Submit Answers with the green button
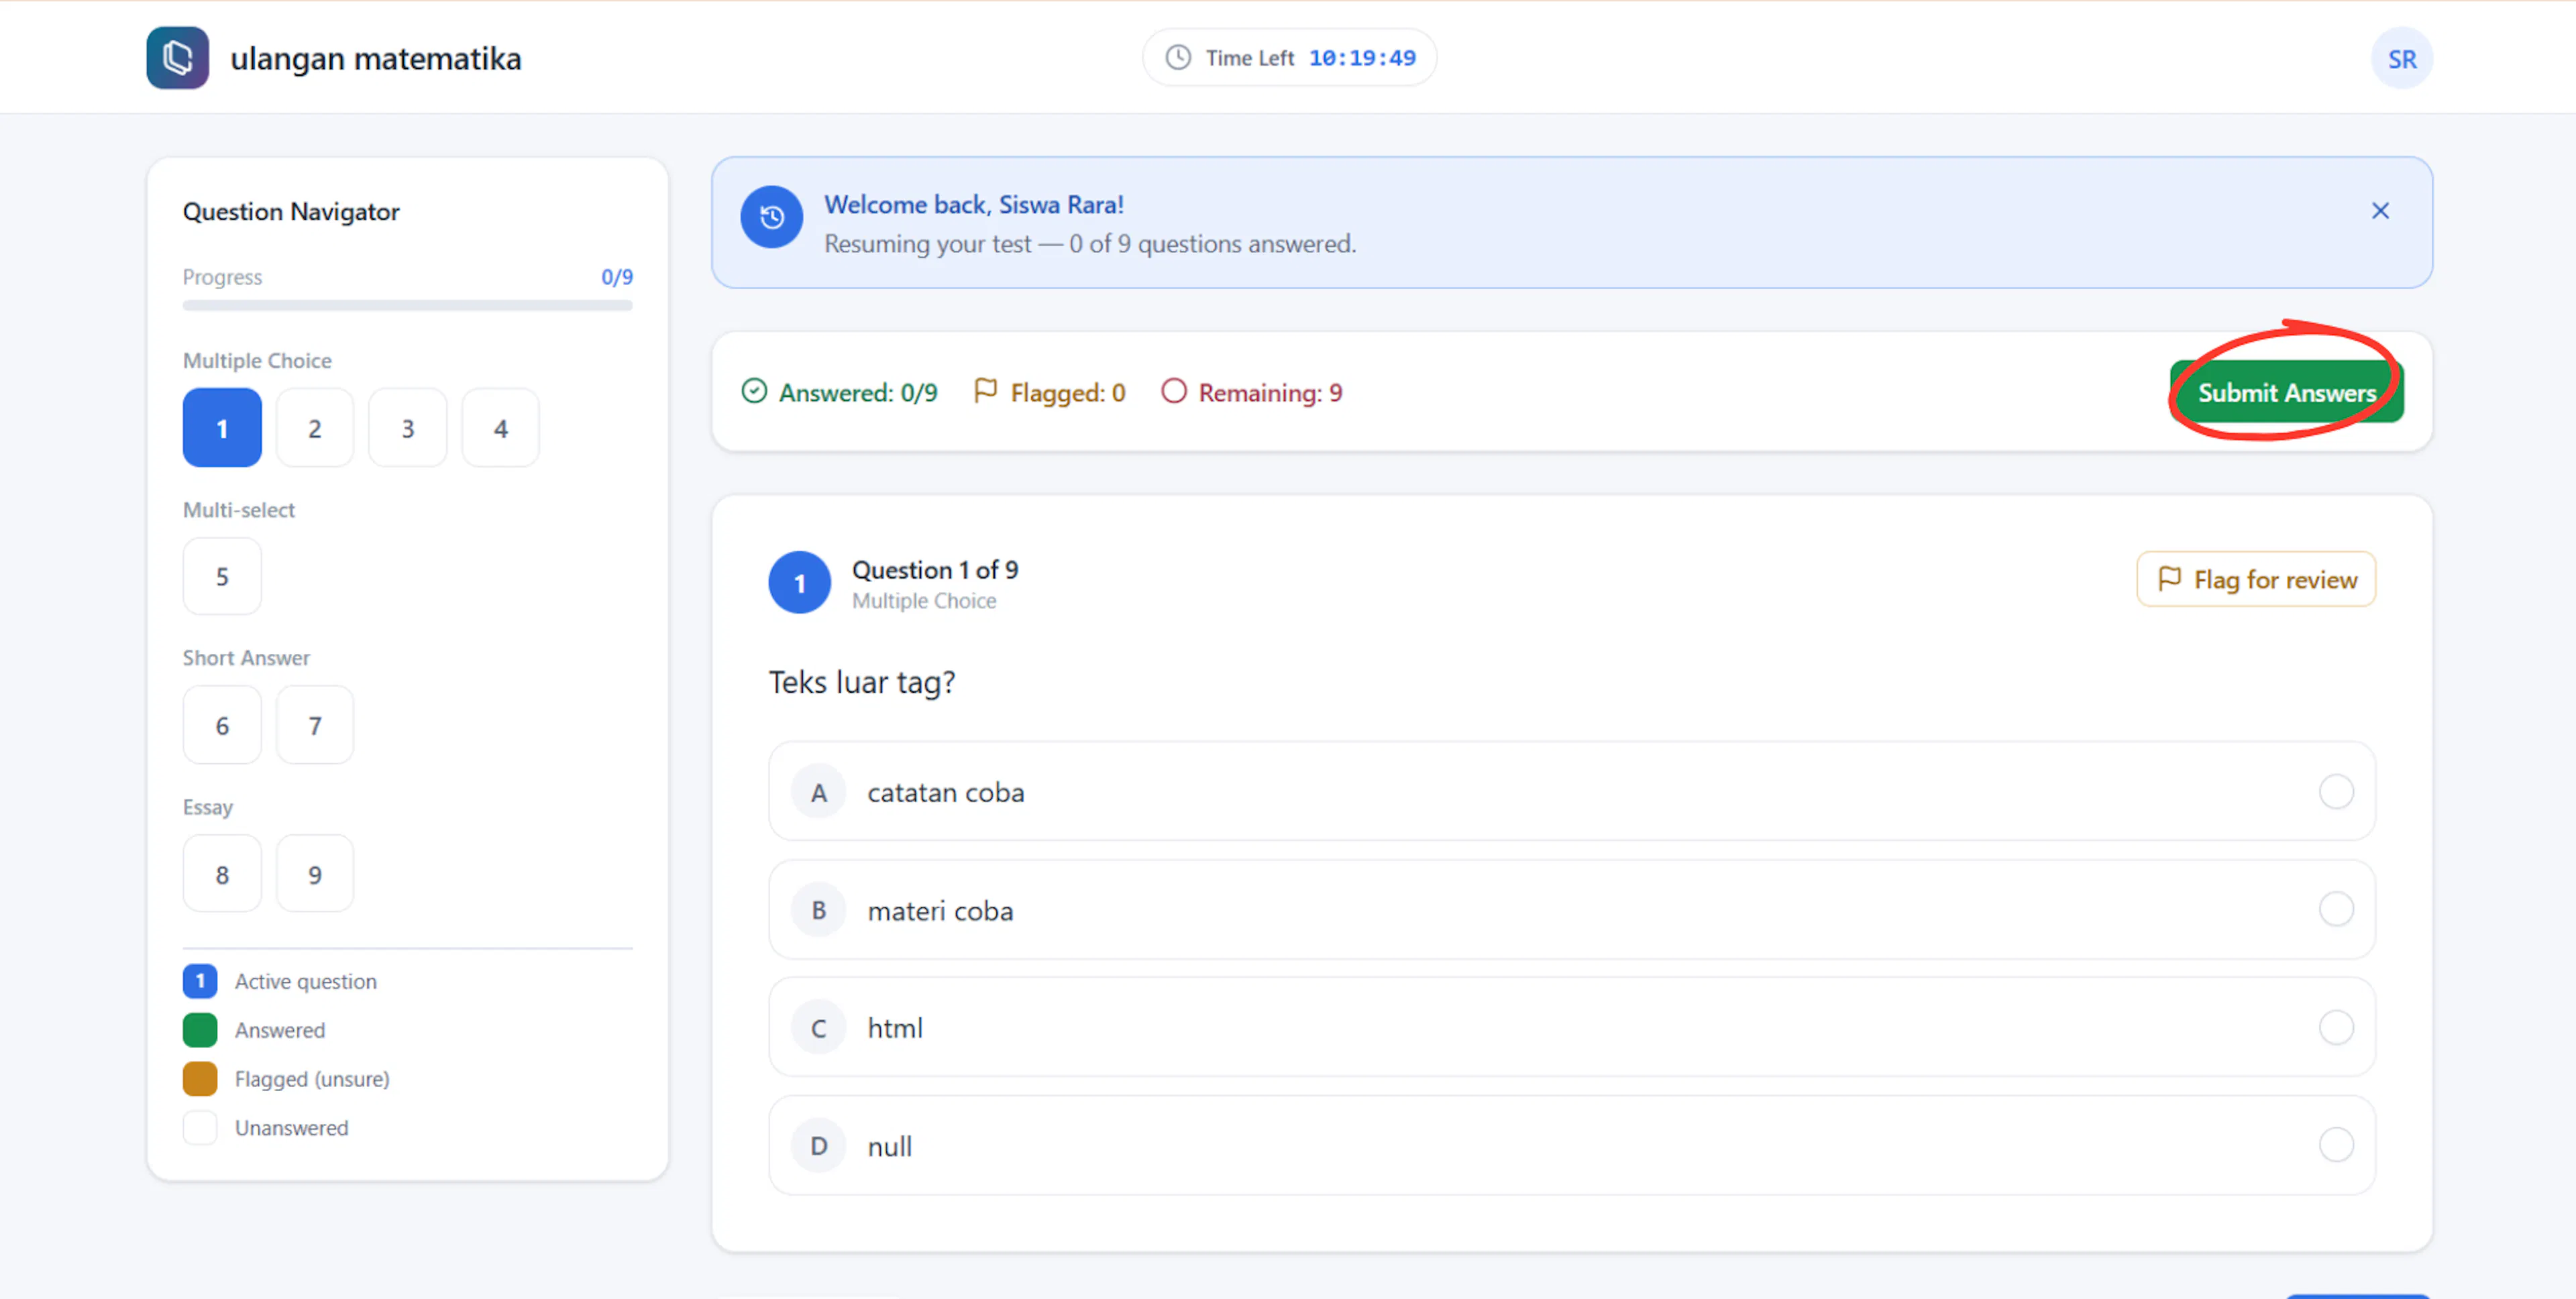 pyautogui.click(x=2286, y=392)
